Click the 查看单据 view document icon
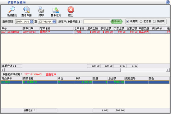 coord(26,11)
